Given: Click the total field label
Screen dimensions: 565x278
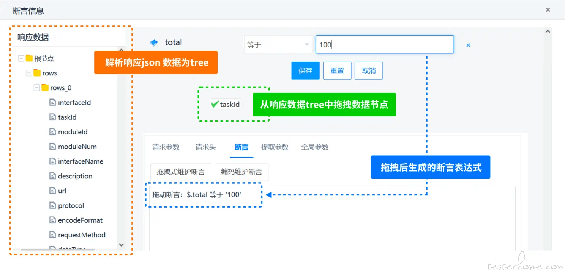Looking at the screenshot, I should click(173, 42).
